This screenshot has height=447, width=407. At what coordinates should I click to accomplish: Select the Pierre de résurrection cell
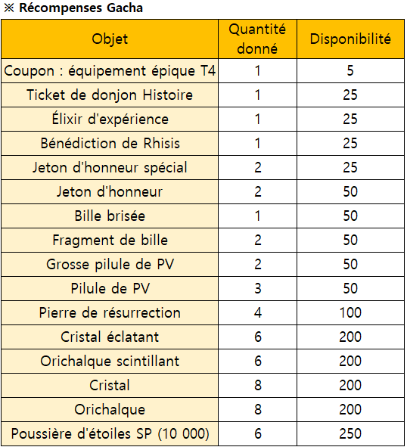(x=110, y=312)
